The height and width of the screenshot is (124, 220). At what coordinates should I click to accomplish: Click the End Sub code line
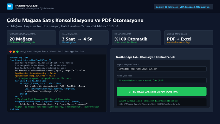click(14, 109)
